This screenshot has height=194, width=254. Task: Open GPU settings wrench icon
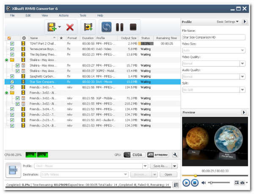point(175,155)
